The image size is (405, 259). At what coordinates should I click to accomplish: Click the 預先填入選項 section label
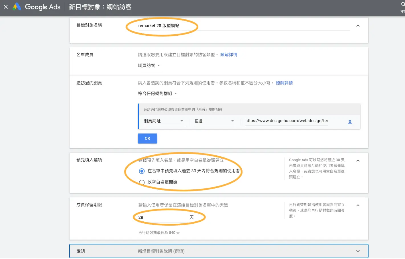click(89, 160)
